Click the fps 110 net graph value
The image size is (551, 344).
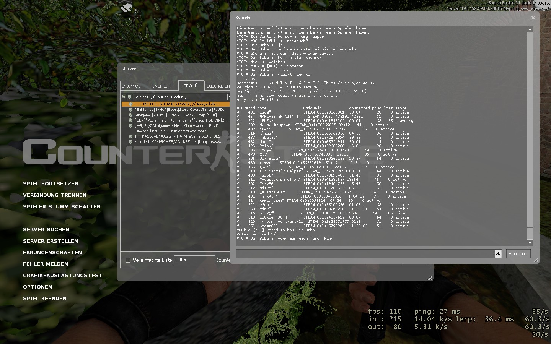tap(385, 312)
